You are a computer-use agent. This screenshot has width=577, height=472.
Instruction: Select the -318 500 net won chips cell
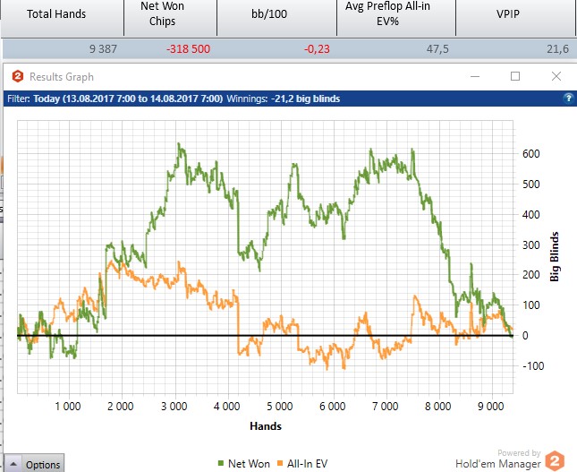(188, 49)
